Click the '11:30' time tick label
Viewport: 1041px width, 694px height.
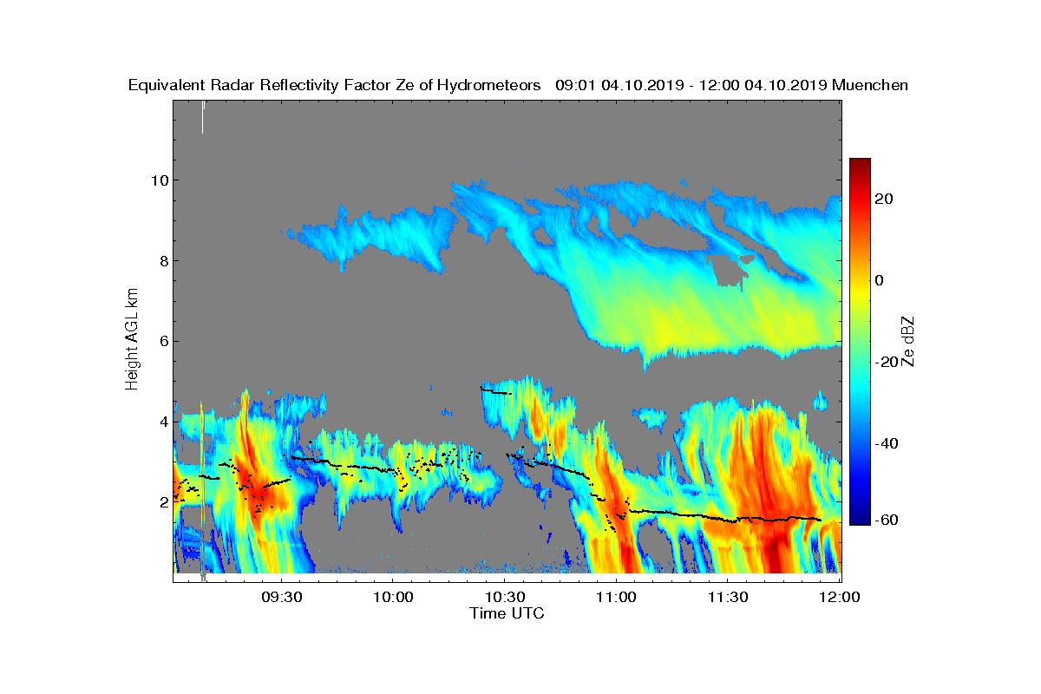pos(728,597)
